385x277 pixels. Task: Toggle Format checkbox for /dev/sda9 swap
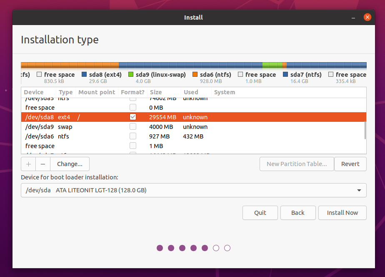pos(133,126)
